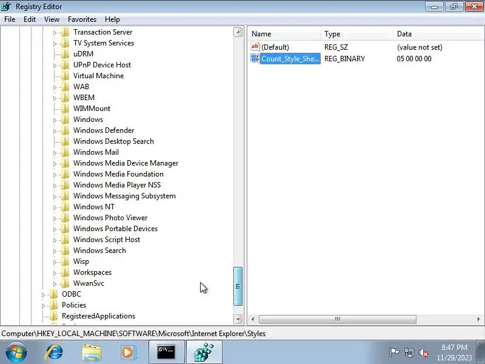Click the WwanSvc folder icon

(x=65, y=283)
